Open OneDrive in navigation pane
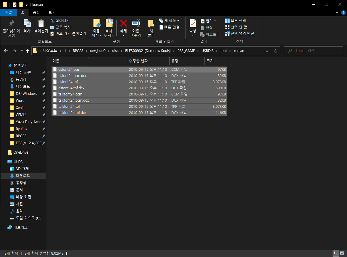This screenshot has height=257, width=347. pos(19,152)
